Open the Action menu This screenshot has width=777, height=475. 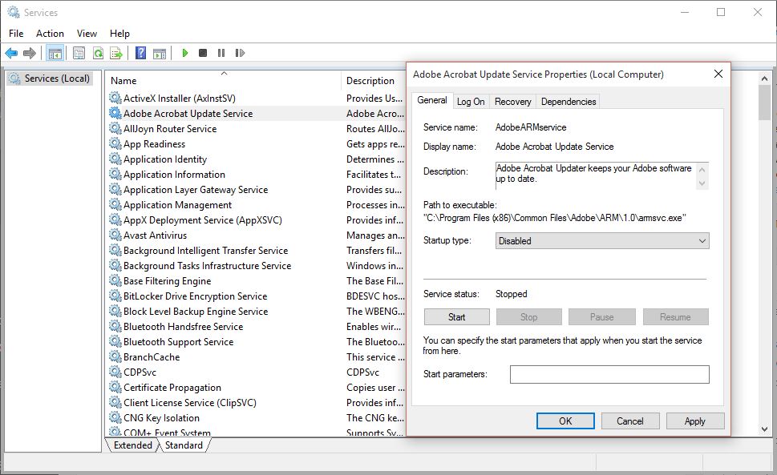[50, 33]
